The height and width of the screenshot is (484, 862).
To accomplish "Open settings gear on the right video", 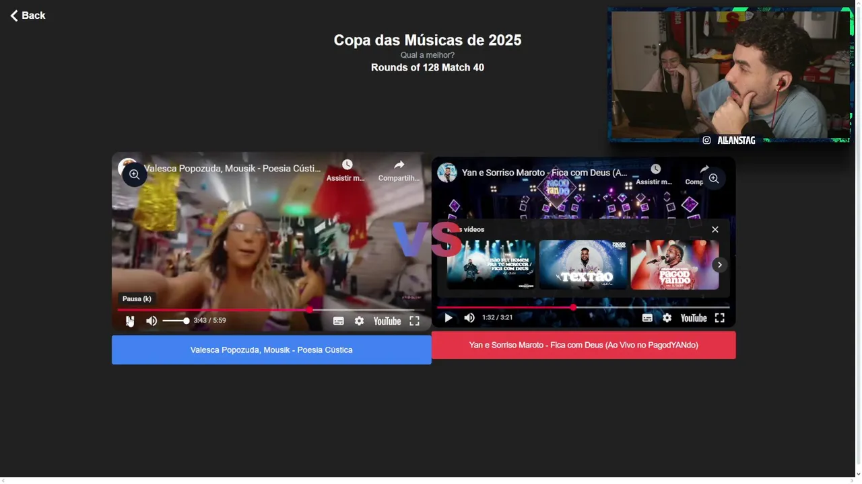I will pos(667,318).
